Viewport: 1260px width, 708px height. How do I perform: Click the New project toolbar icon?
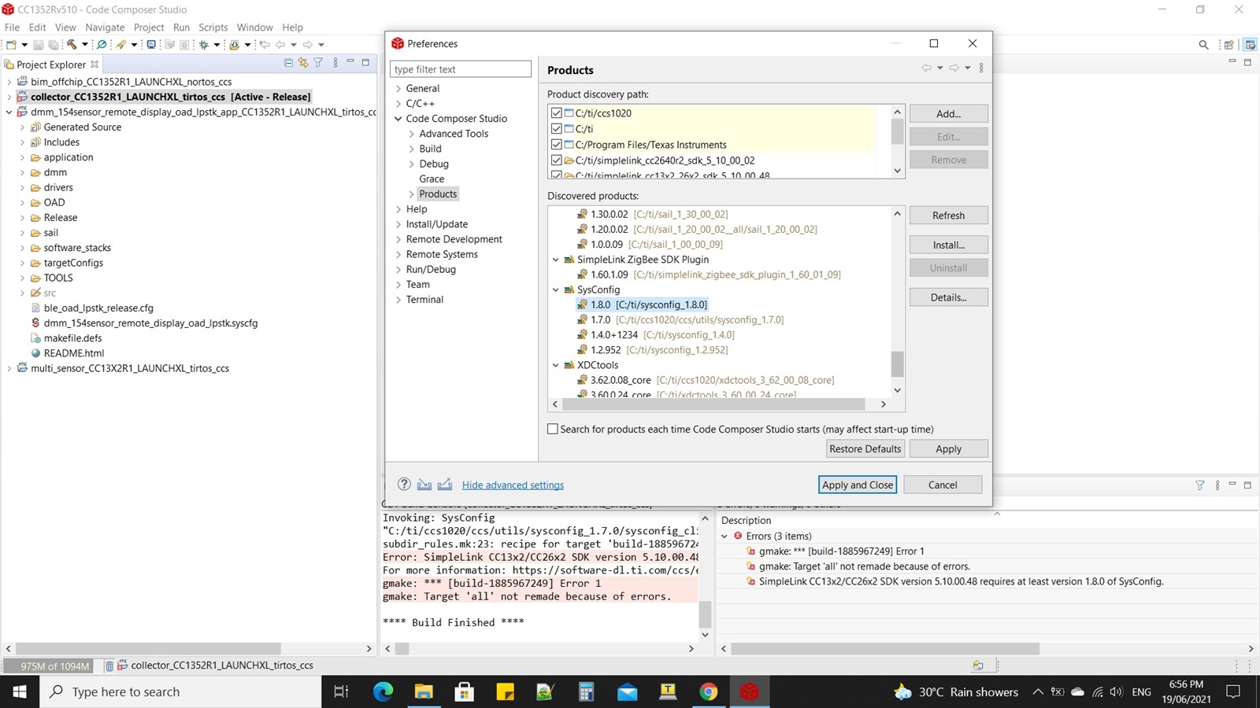[11, 45]
